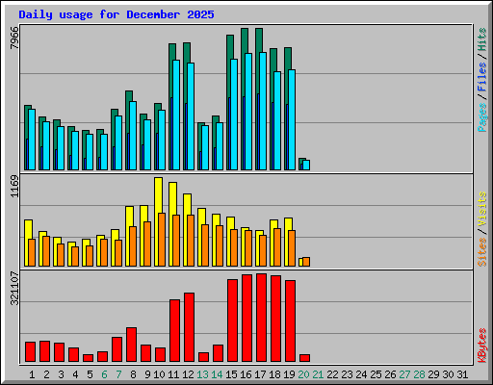The height and width of the screenshot is (385, 493).
Task: Click the day 12 orange sites bar
Action: point(191,241)
